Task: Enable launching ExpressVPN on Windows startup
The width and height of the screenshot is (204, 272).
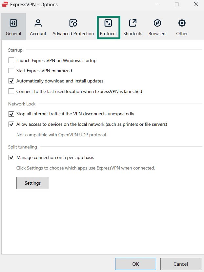Action: click(x=11, y=60)
